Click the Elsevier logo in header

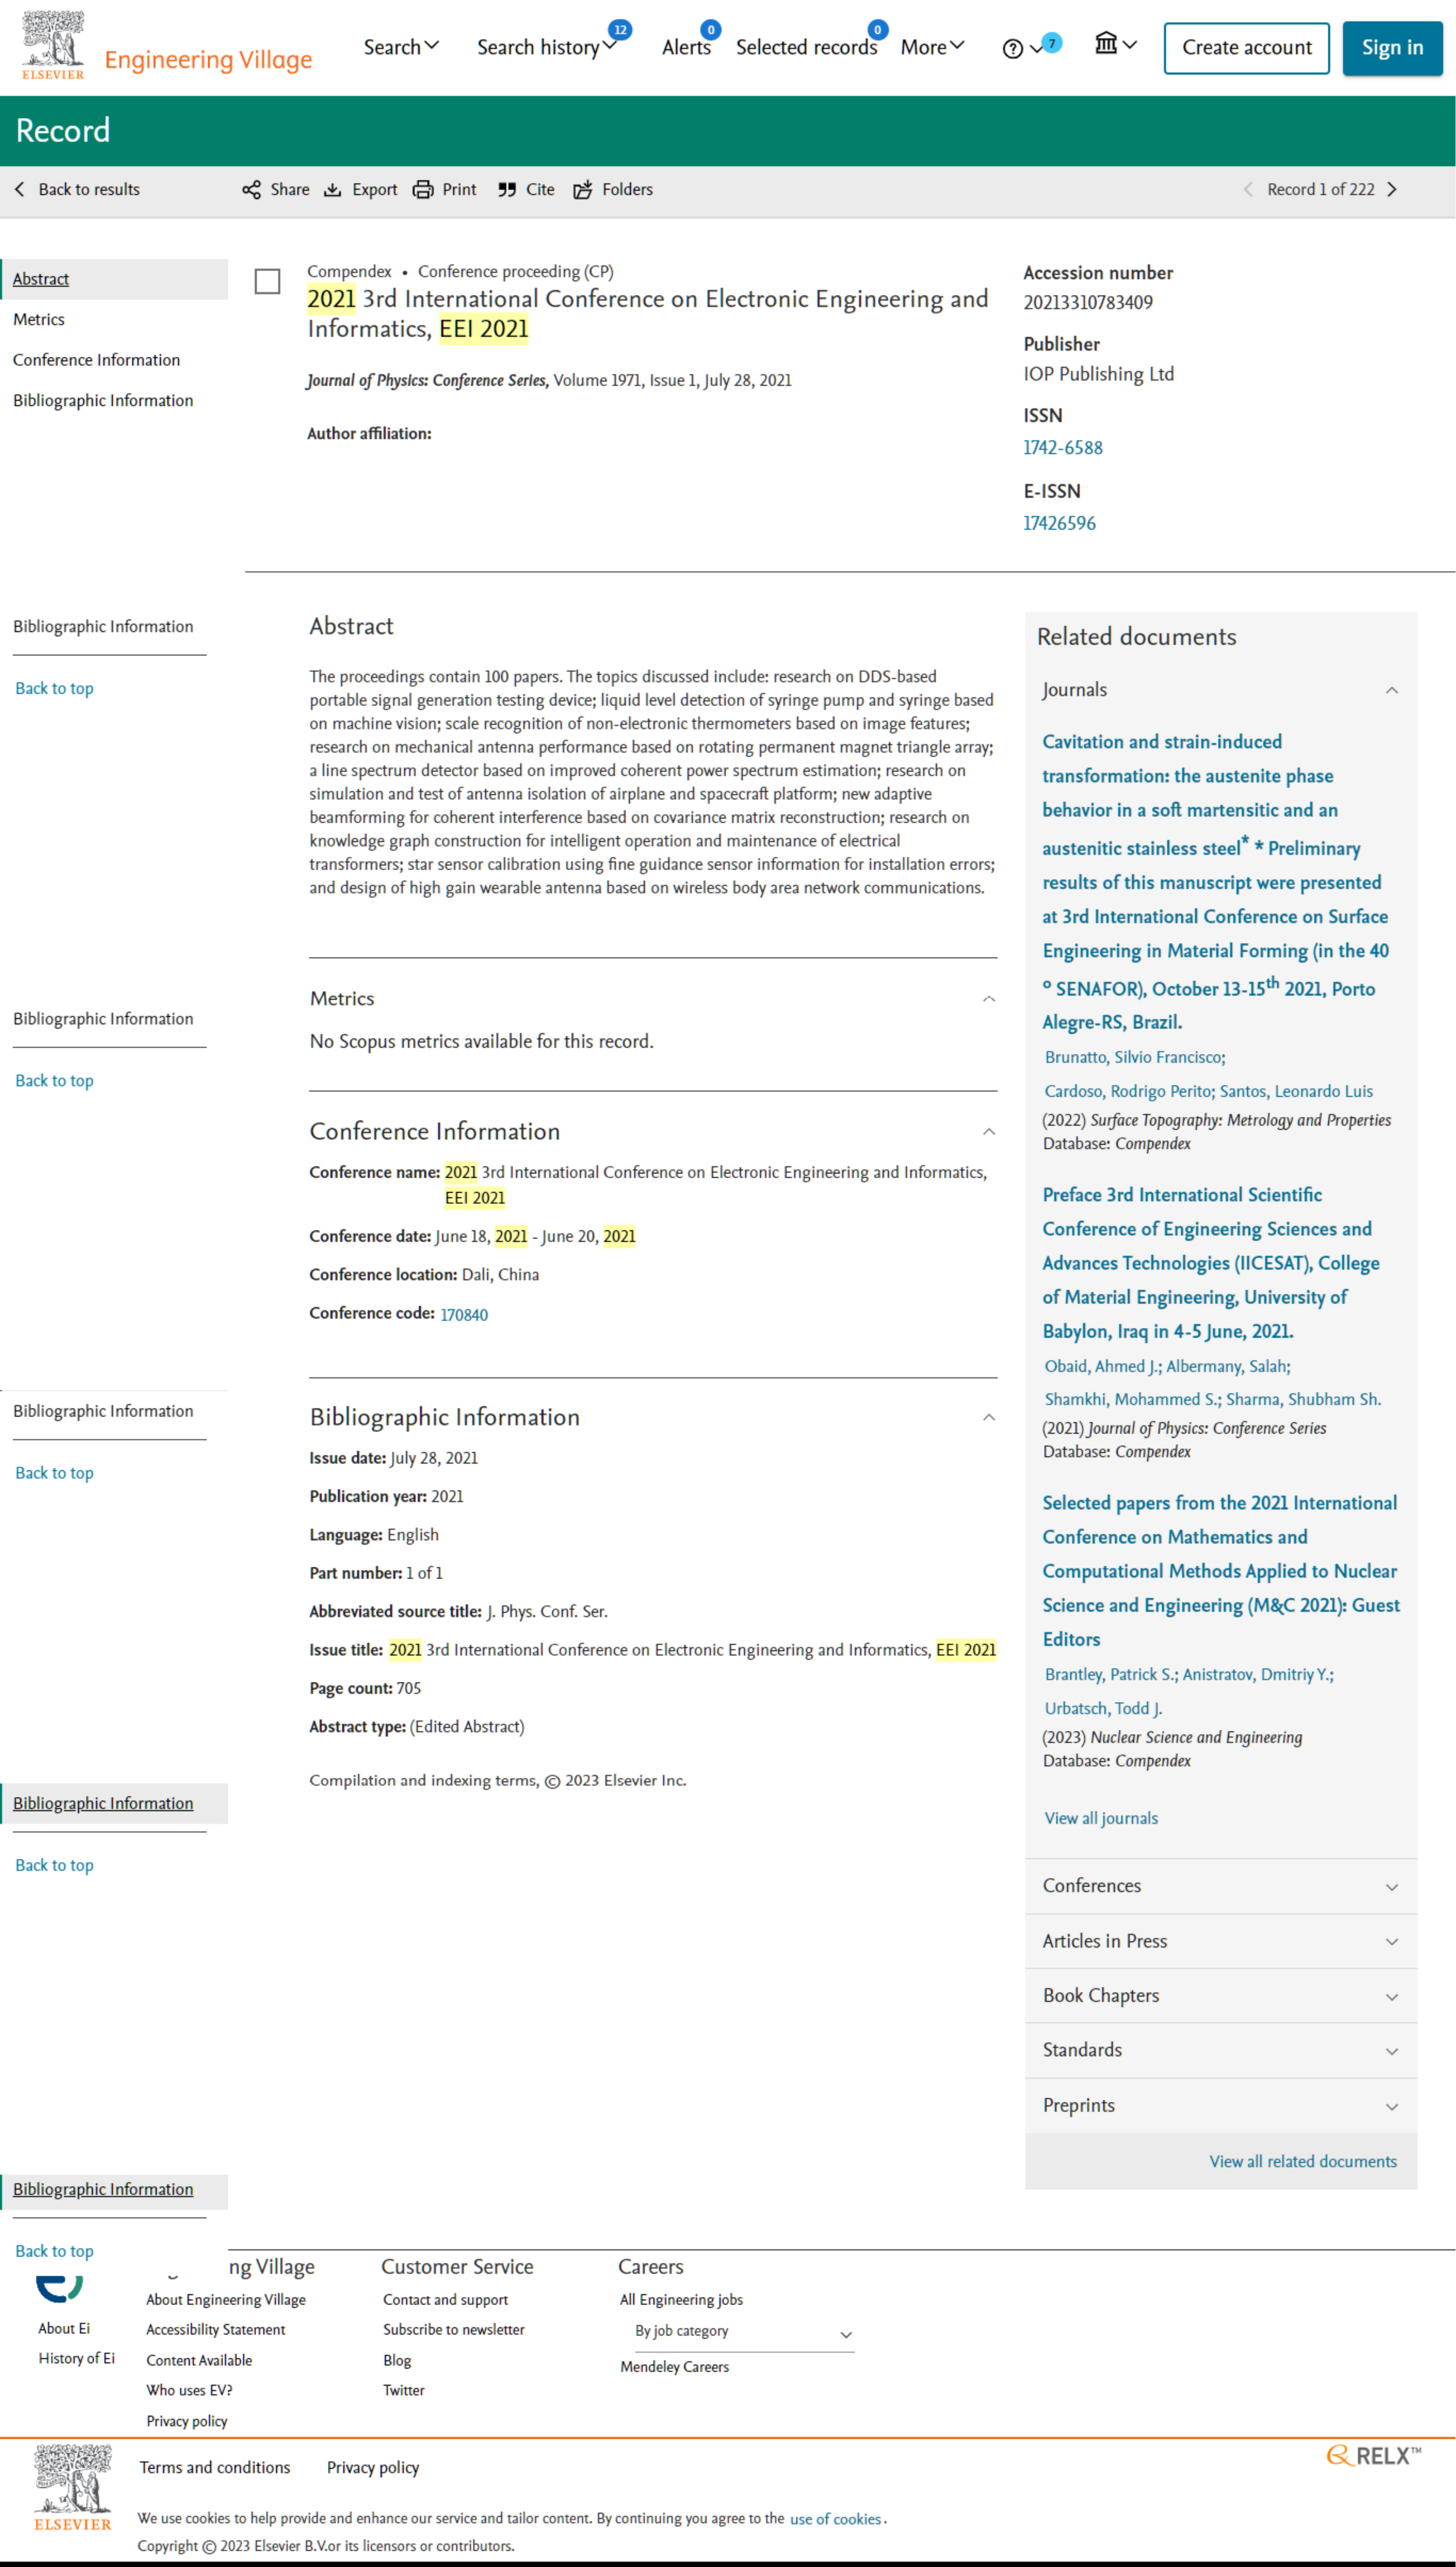tap(54, 46)
